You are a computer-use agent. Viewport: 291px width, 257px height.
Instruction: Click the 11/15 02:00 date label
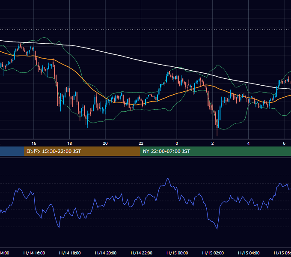(213, 253)
